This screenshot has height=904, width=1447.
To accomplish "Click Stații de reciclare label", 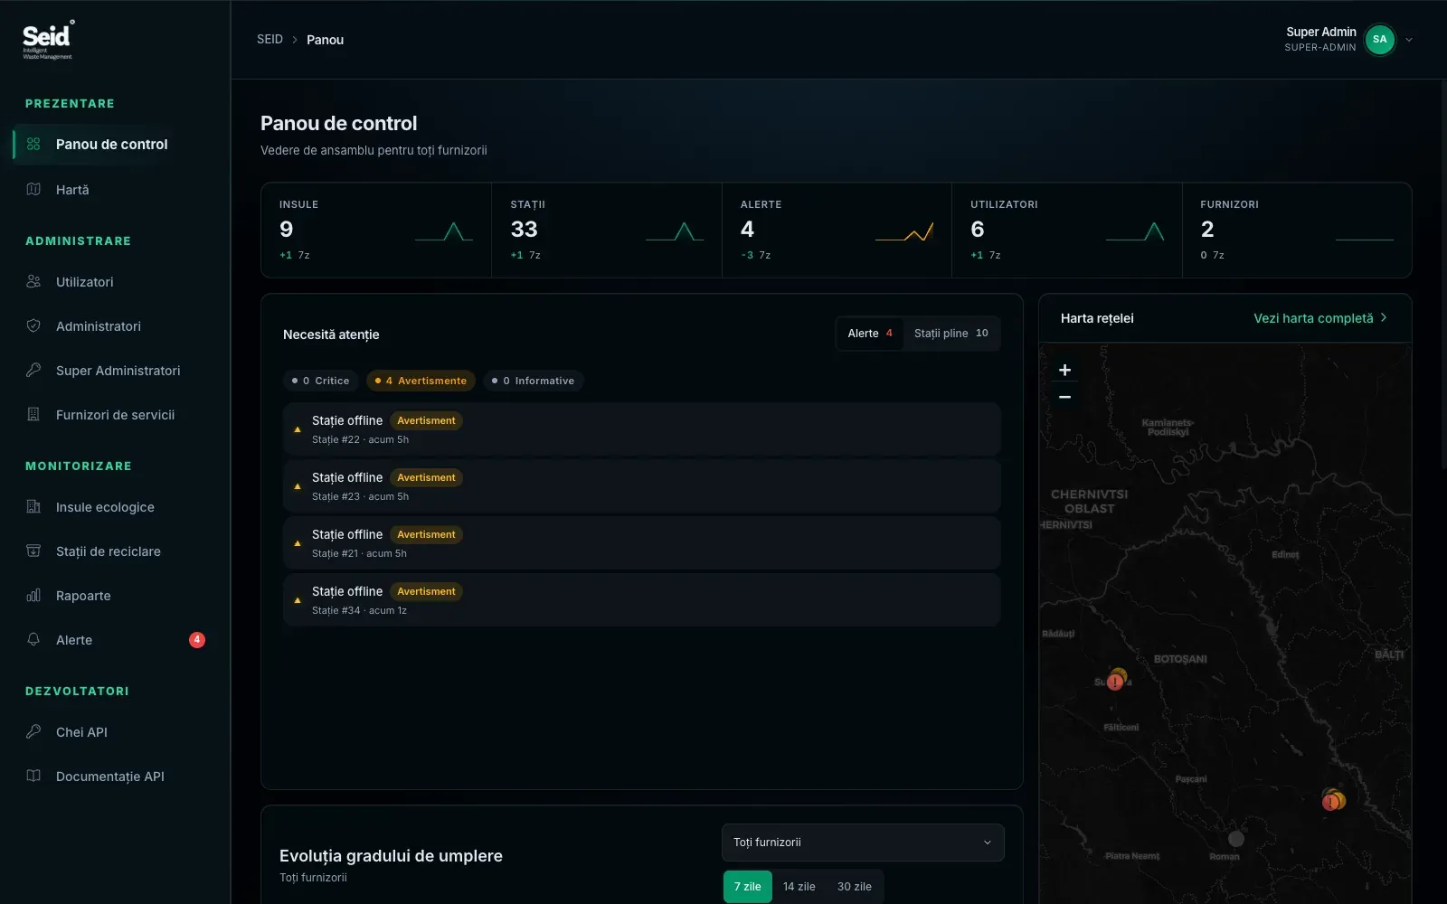I will click(109, 551).
